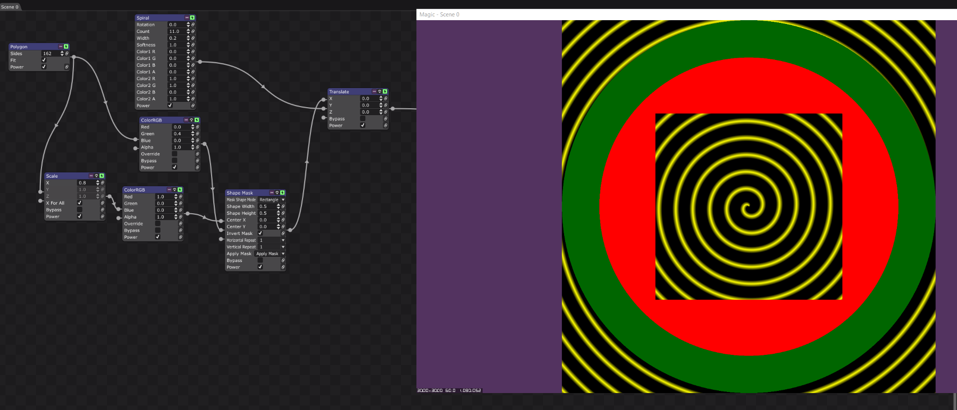Screen dimensions: 957x410
Task: Toggle Power checkbox in Translate node
Action: [x=363, y=125]
